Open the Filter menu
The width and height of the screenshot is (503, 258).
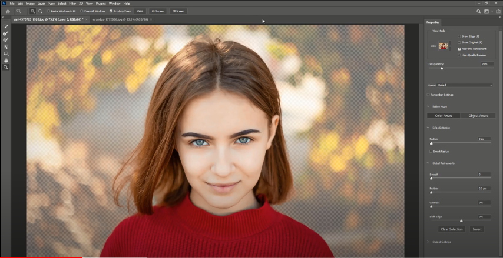coord(72,4)
